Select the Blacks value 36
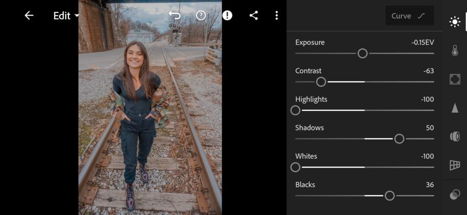467x215 pixels. pyautogui.click(x=430, y=185)
